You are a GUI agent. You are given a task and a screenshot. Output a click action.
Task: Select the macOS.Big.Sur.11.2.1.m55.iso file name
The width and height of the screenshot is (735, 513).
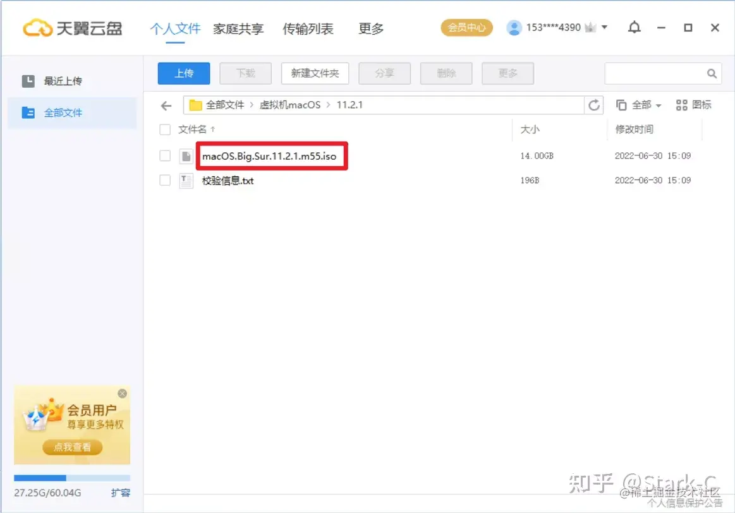269,156
